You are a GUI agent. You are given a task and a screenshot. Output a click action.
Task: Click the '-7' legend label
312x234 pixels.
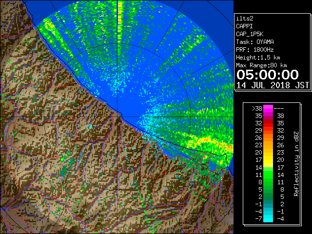pyautogui.click(x=258, y=219)
